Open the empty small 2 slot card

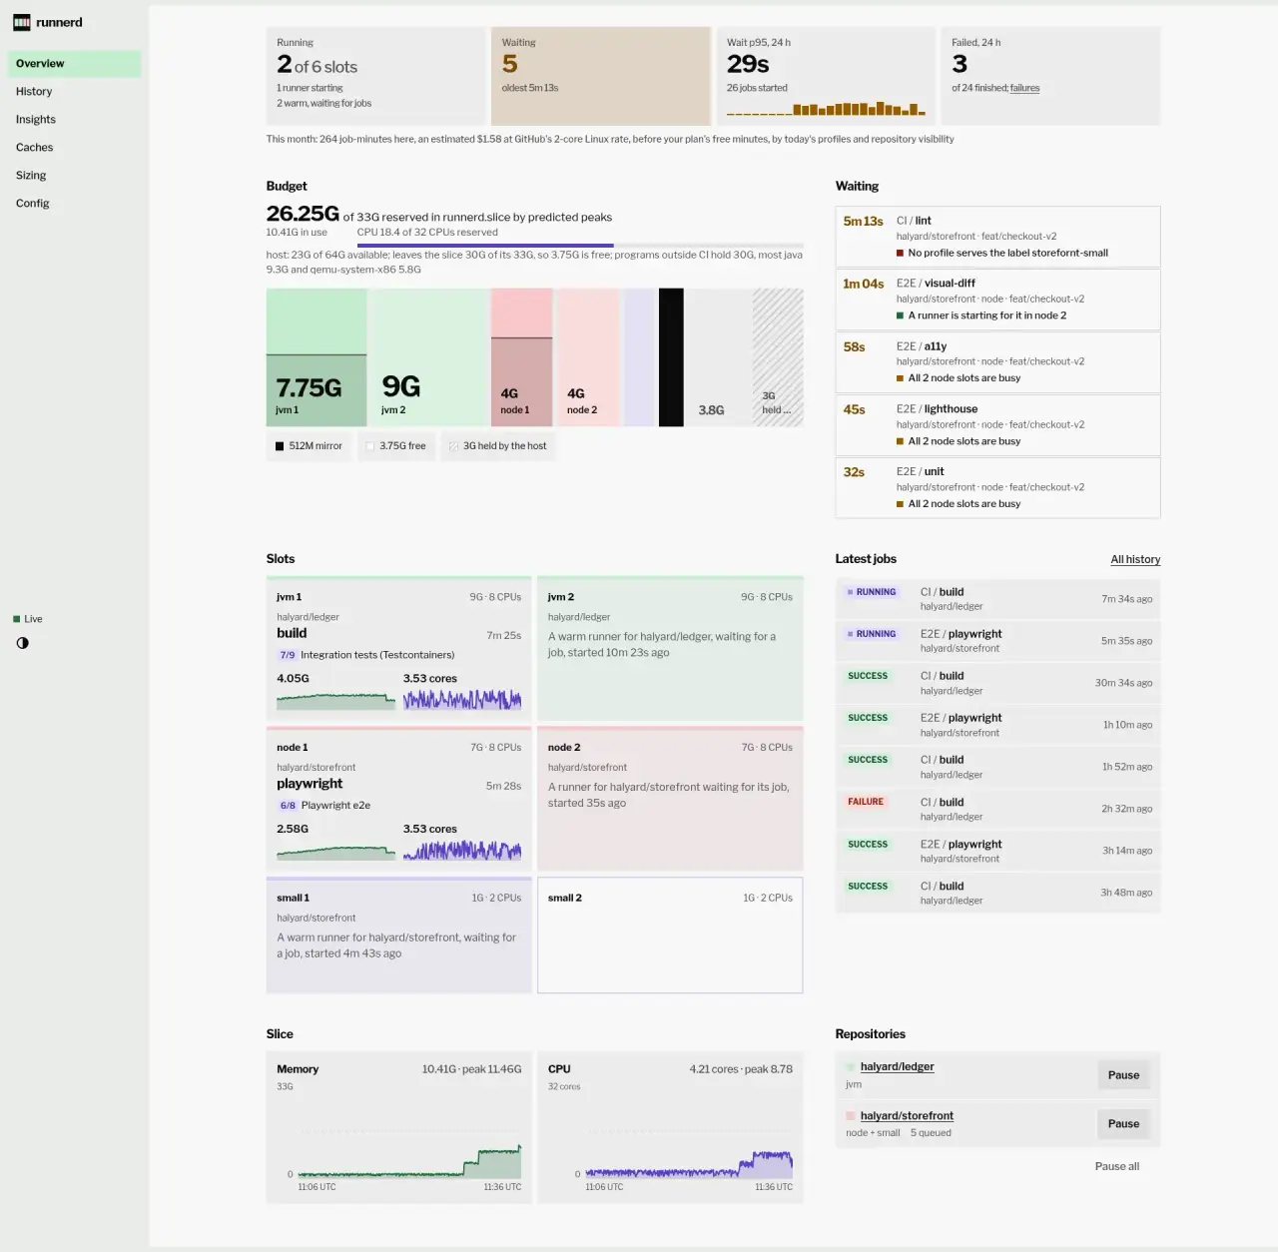pyautogui.click(x=670, y=936)
